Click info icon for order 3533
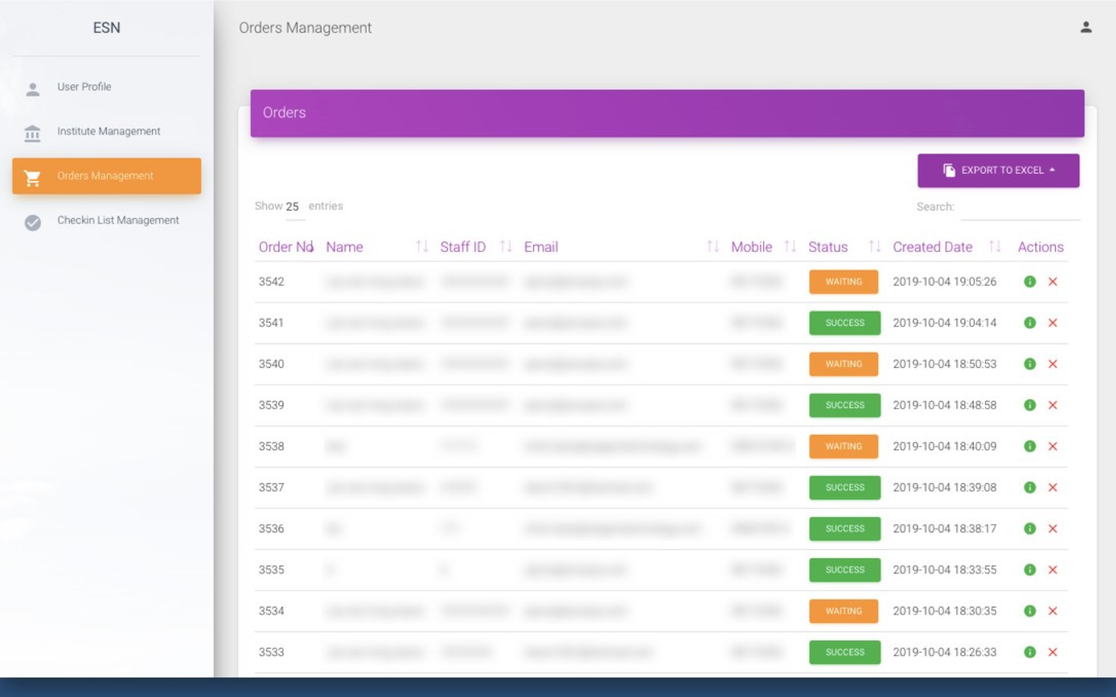Screen dimensions: 1116x697 point(1030,652)
